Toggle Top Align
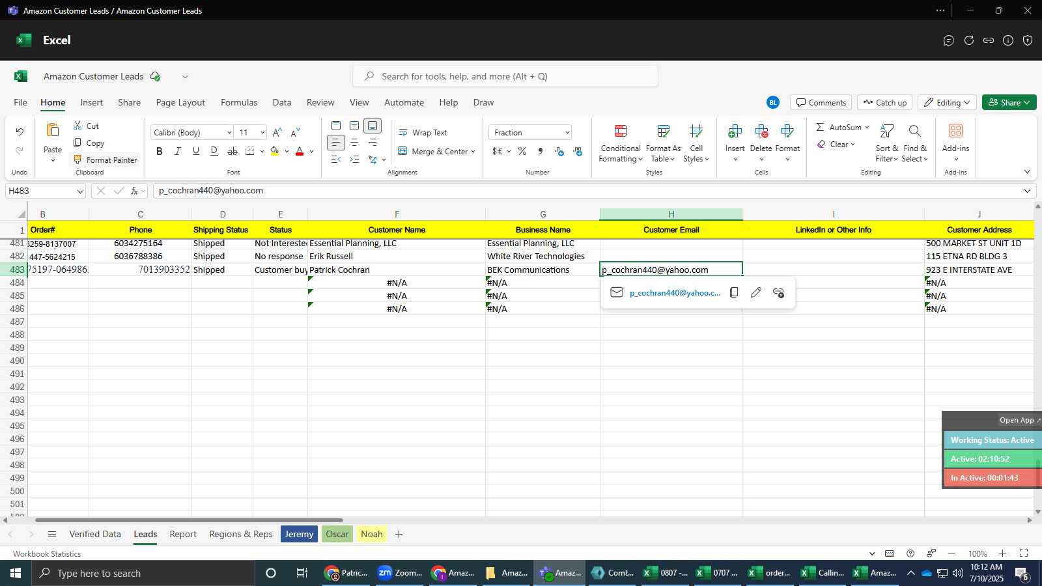1042x586 pixels. 336,126
